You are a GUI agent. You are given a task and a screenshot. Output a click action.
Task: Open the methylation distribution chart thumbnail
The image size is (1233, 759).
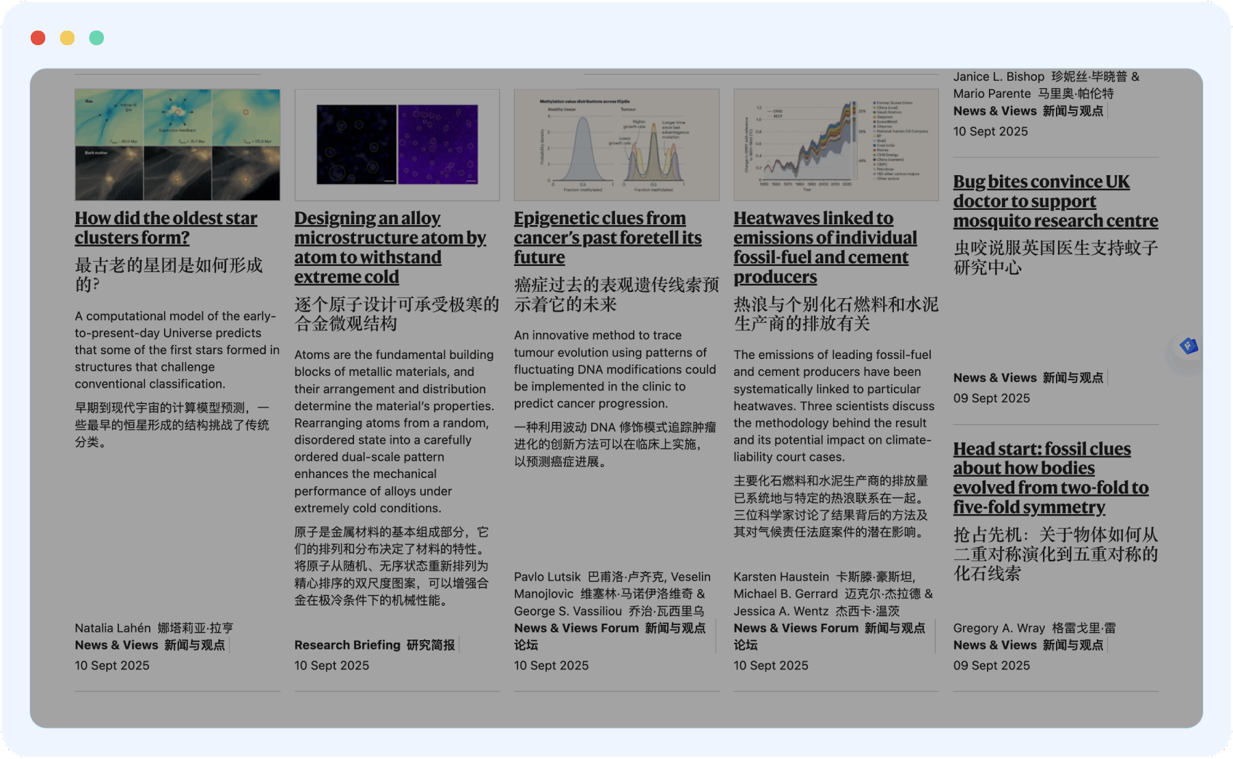coord(616,145)
